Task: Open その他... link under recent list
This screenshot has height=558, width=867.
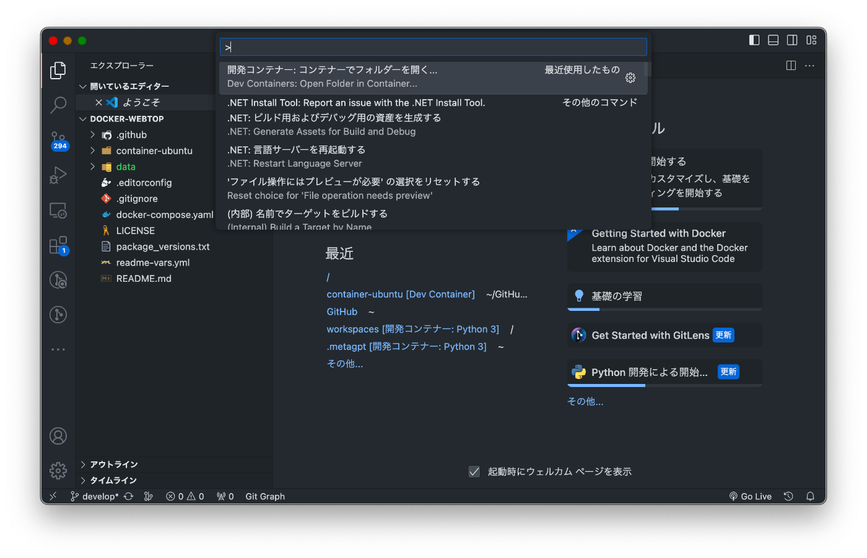Action: (x=345, y=364)
